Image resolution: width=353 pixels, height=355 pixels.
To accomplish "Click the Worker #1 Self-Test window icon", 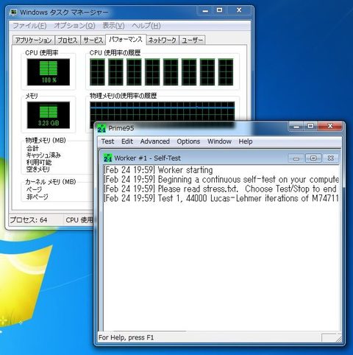I will click(x=108, y=158).
